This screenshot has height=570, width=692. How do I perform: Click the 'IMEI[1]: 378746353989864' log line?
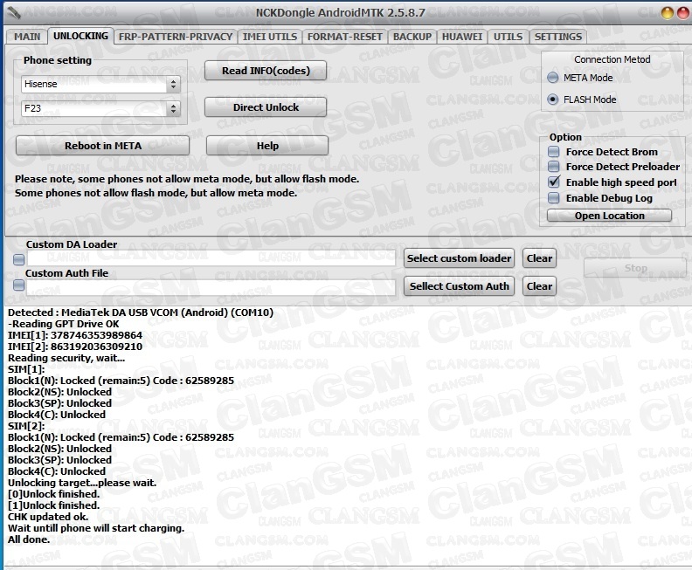coord(75,335)
